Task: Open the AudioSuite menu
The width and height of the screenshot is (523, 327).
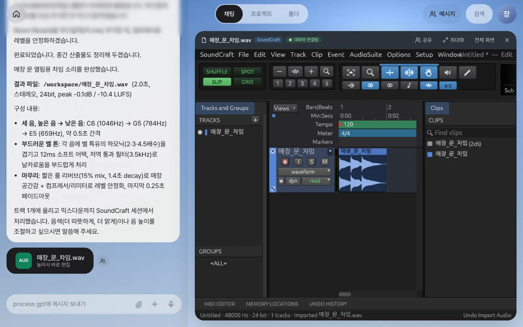Action: click(365, 55)
